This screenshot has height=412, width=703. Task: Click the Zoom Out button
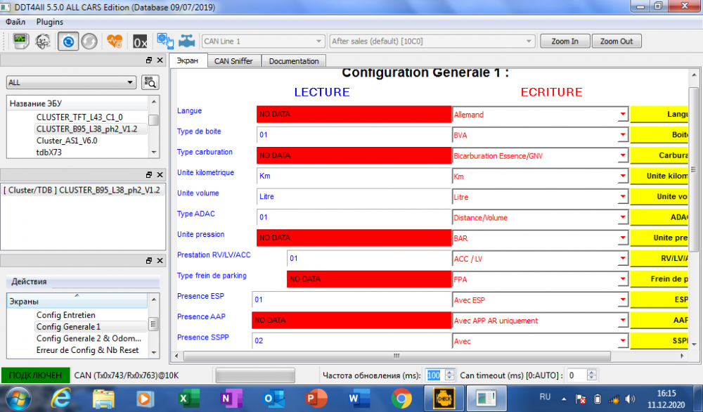pos(617,41)
